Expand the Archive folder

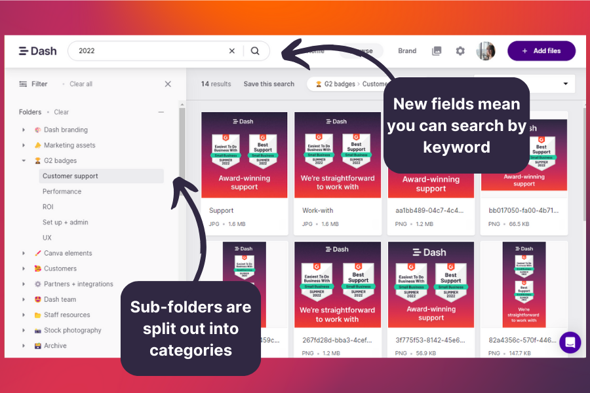pos(24,346)
